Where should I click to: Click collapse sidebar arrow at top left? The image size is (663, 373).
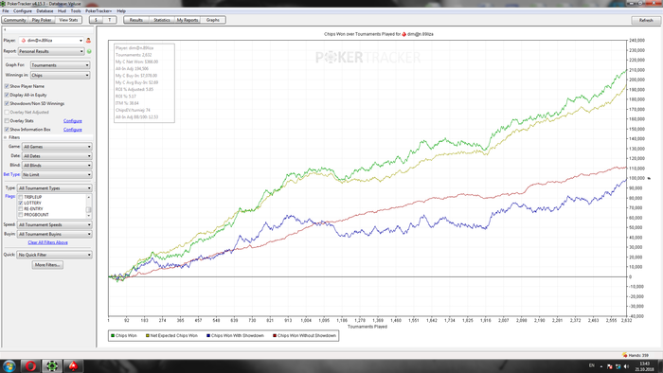pos(5,30)
